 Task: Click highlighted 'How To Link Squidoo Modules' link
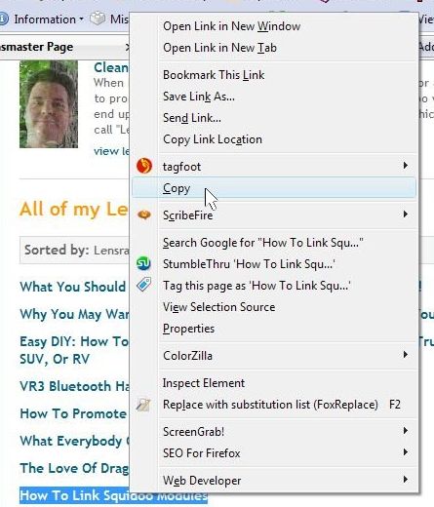pos(113,496)
